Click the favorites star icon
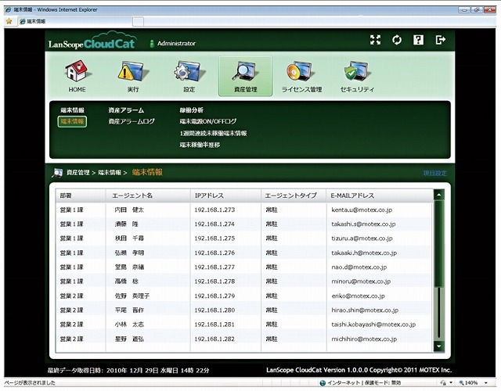501x391 pixels. (9, 21)
